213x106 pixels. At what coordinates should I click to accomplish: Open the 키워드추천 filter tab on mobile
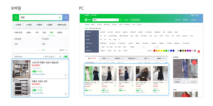pyautogui.click(x=18, y=33)
